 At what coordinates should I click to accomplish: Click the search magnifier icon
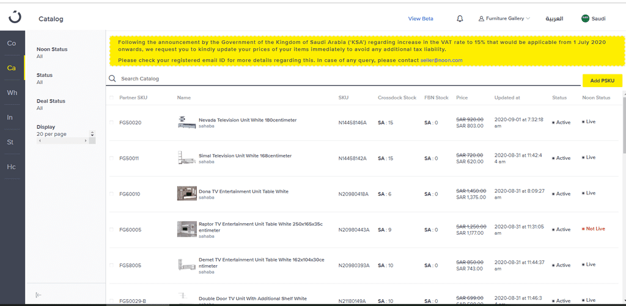pyautogui.click(x=112, y=79)
